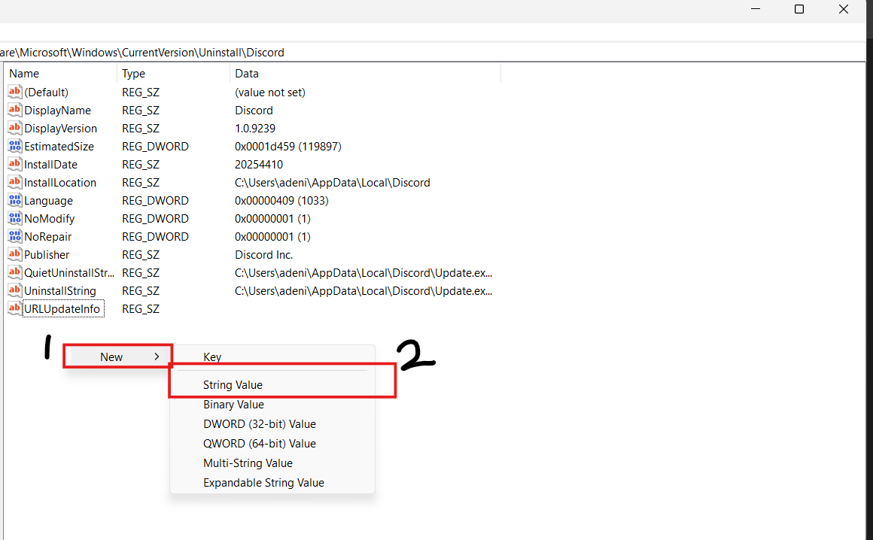The image size is (873, 540).
Task: Click the NoRepair DWORD binary icon
Action: point(15,236)
